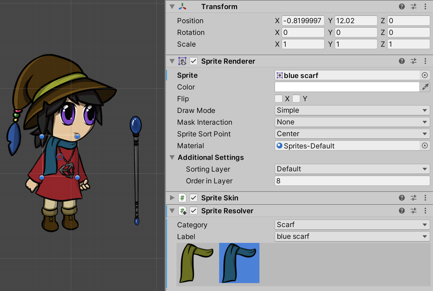Open Sprite Renderer more options menu
Viewport: 433px width, 291px height.
425,61
